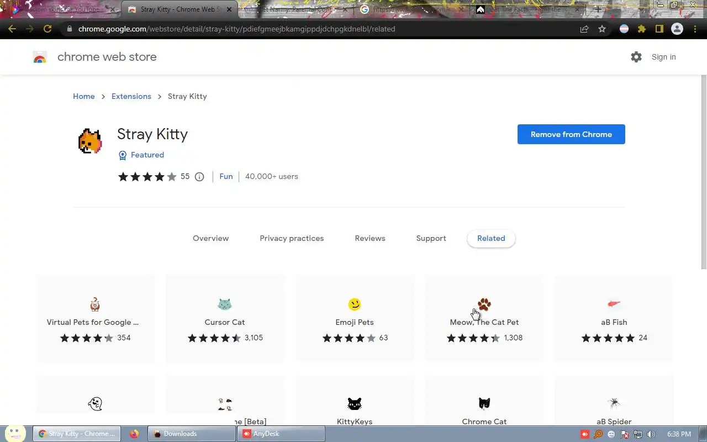This screenshot has width=707, height=442.
Task: Click the Emoji Pets title text
Action: click(355, 322)
